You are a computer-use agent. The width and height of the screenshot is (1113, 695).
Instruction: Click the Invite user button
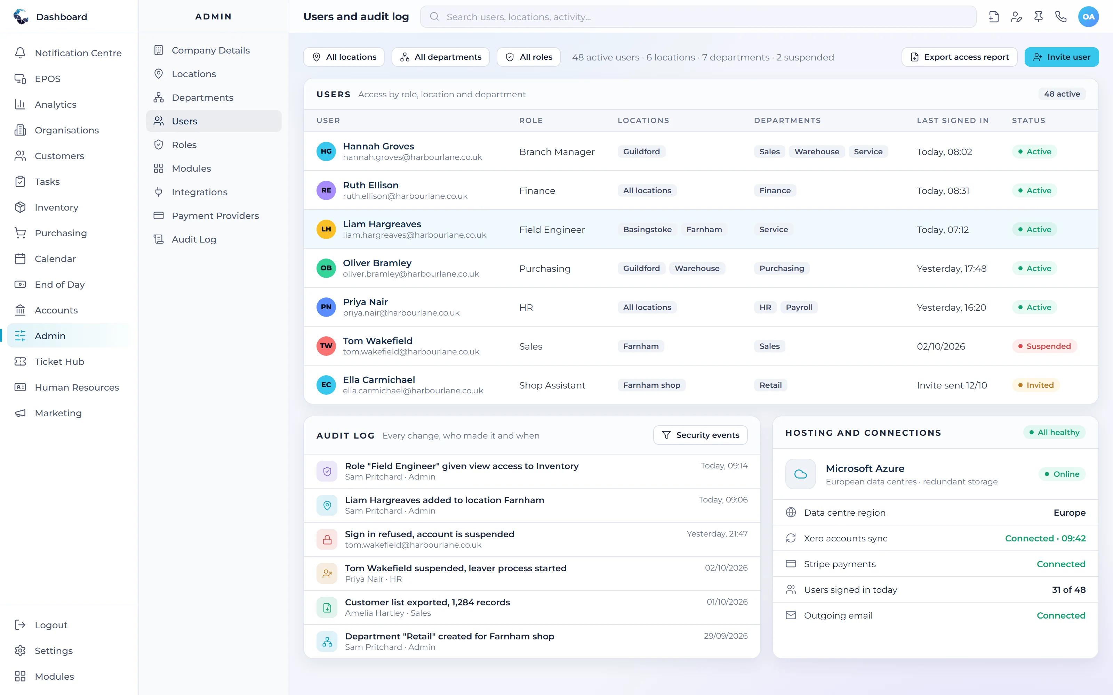(x=1062, y=57)
